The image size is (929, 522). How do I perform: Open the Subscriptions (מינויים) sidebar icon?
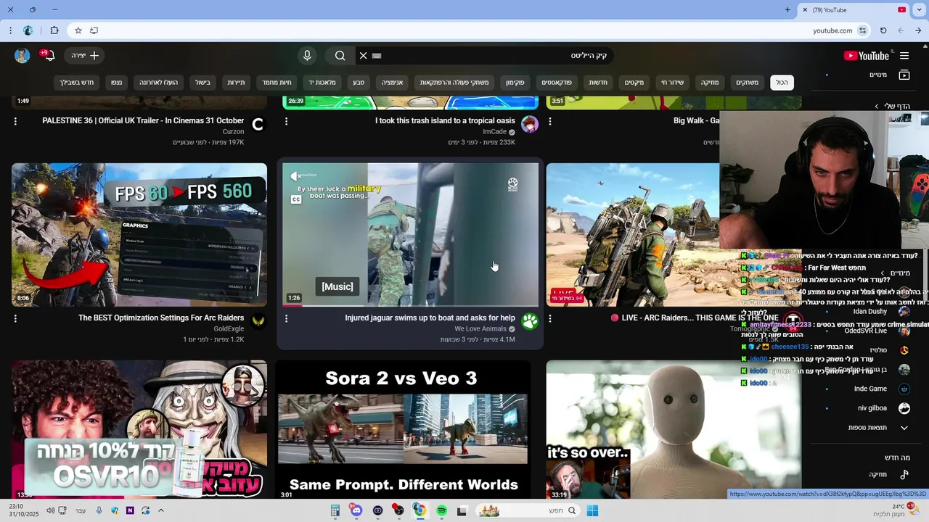(904, 75)
